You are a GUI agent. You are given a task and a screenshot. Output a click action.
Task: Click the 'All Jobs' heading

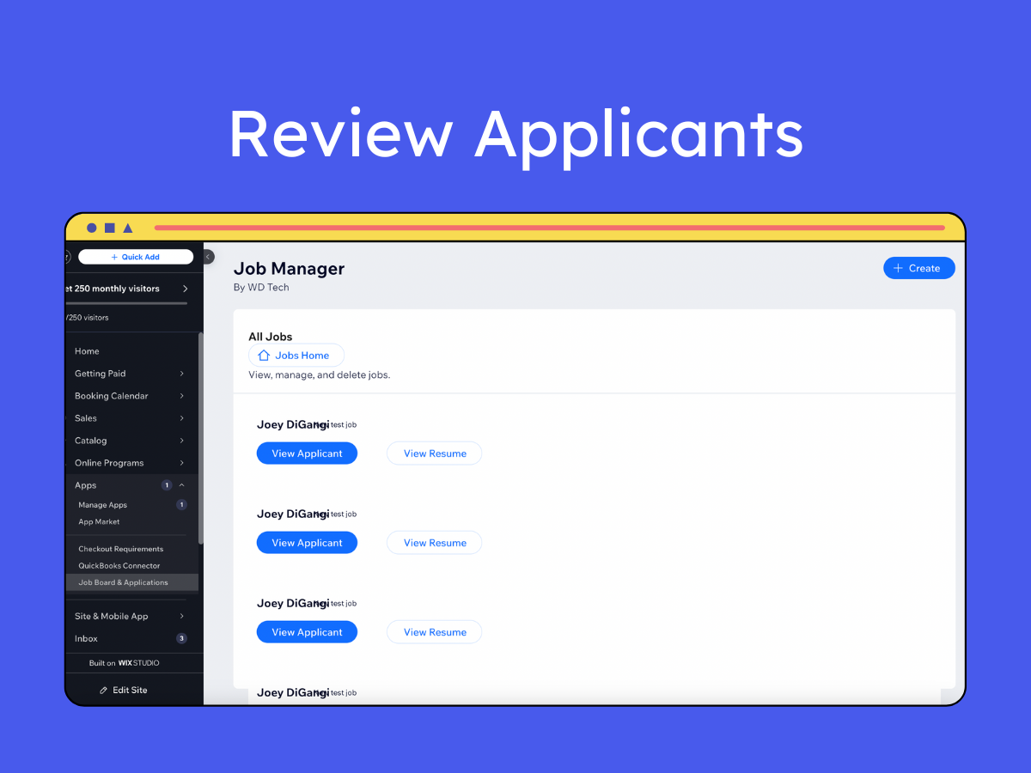271,337
